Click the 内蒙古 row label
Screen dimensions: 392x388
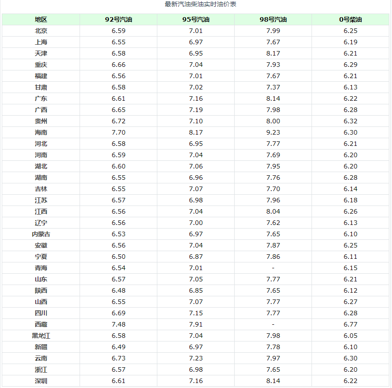tap(41, 234)
